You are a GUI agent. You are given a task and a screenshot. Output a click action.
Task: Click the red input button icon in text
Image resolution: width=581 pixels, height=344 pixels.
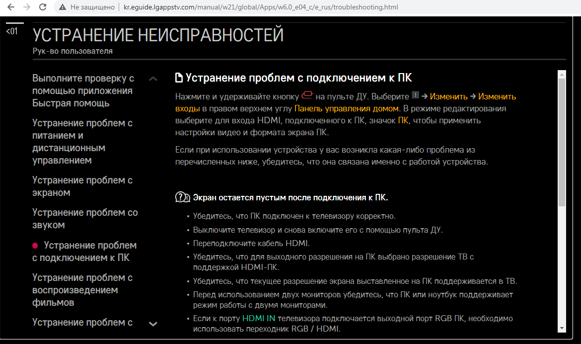pyautogui.click(x=307, y=95)
